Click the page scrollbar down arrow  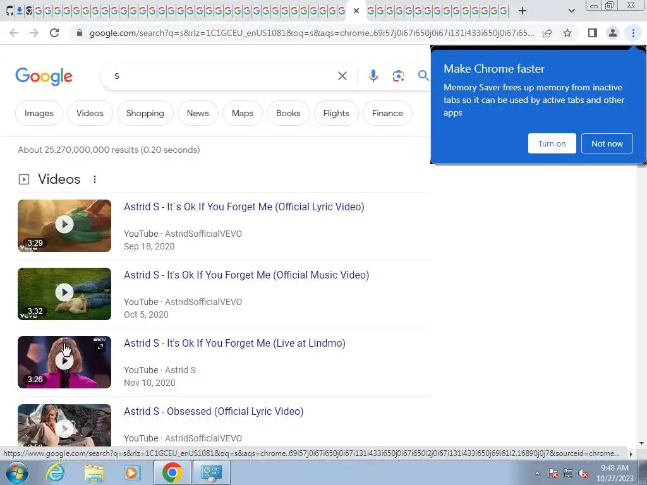[x=641, y=443]
